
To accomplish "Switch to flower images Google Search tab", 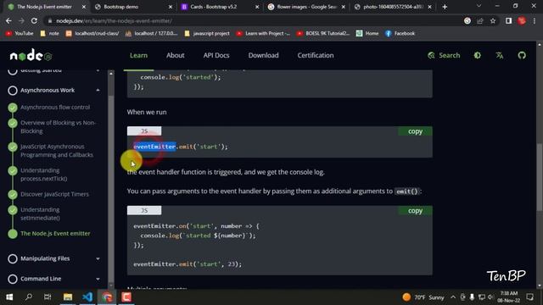I will [x=307, y=7].
